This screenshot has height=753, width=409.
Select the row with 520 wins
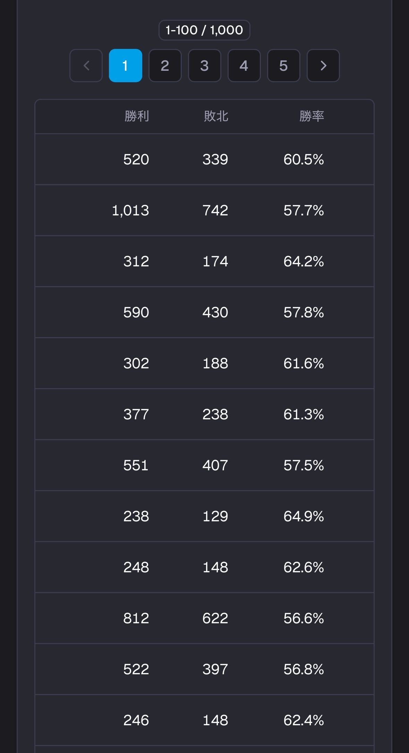[x=204, y=160]
